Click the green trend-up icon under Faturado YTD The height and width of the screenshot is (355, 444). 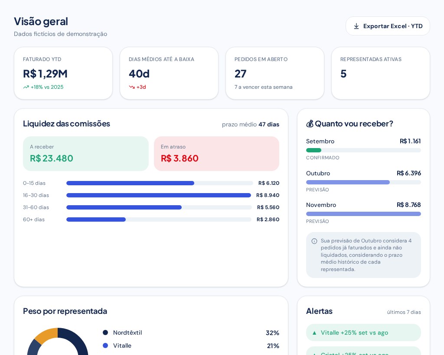point(26,87)
